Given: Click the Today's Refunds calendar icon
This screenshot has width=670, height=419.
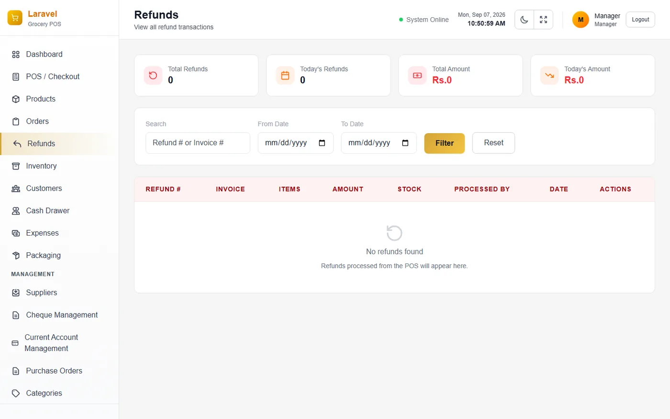Looking at the screenshot, I should tap(285, 75).
